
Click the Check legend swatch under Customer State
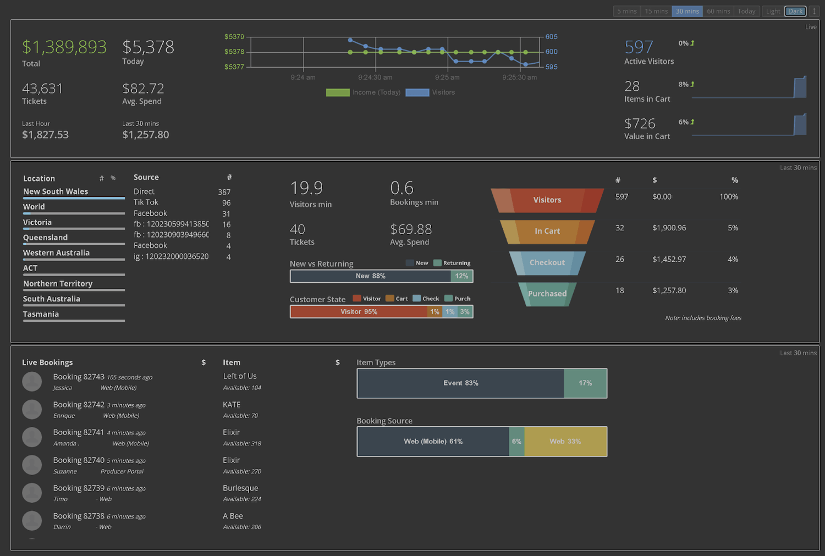click(417, 298)
